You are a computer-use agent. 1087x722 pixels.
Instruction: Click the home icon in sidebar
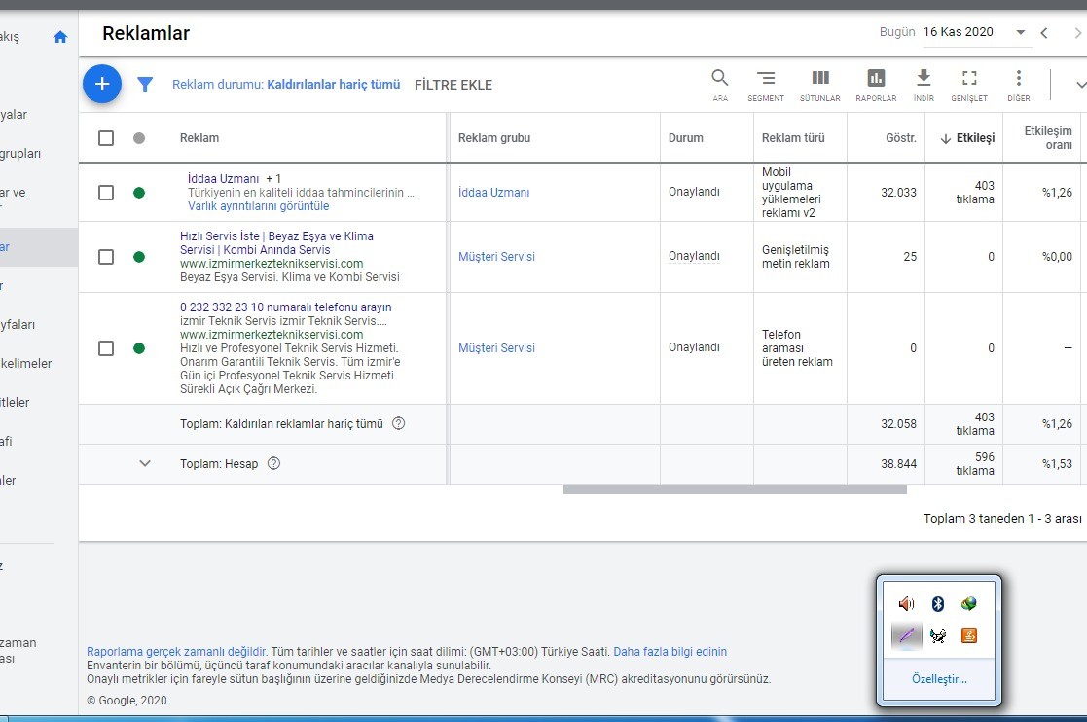tap(60, 37)
